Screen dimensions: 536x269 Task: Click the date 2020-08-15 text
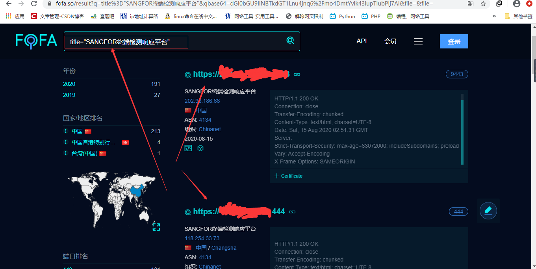[199, 139]
